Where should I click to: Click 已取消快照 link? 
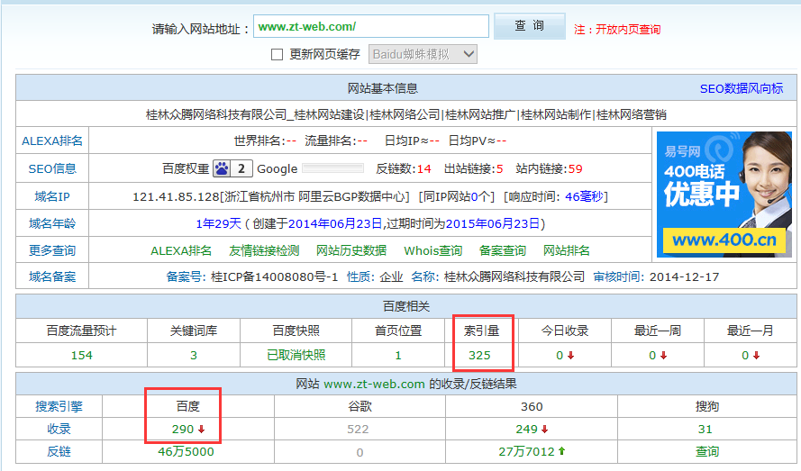point(296,355)
